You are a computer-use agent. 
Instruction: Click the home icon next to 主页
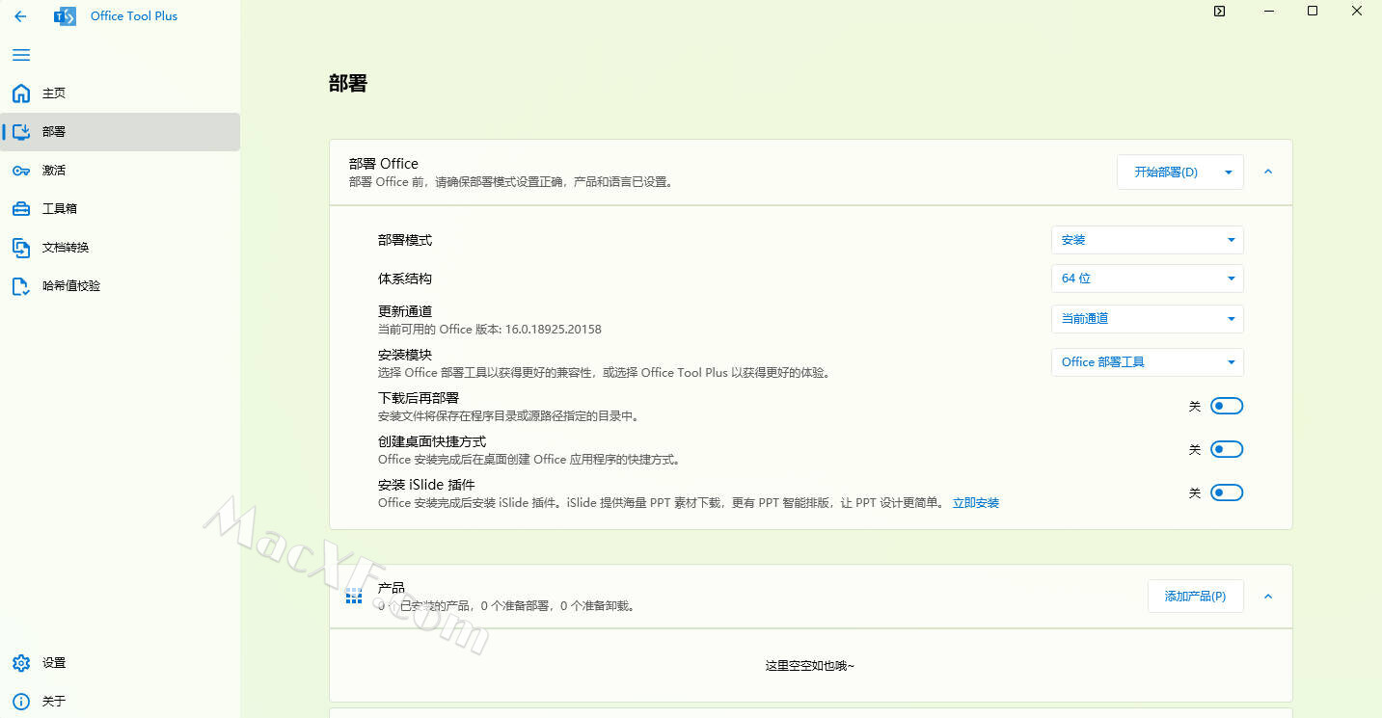[21, 93]
